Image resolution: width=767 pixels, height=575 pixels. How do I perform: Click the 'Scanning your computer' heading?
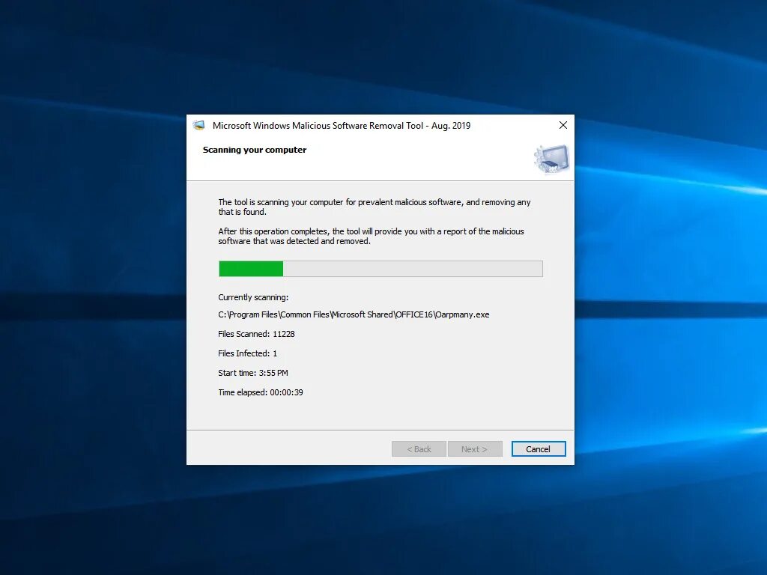pyautogui.click(x=255, y=150)
